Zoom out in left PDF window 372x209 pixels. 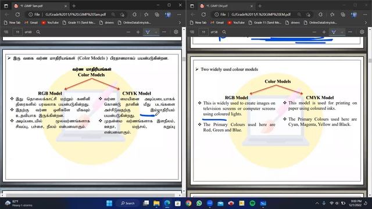point(128,32)
